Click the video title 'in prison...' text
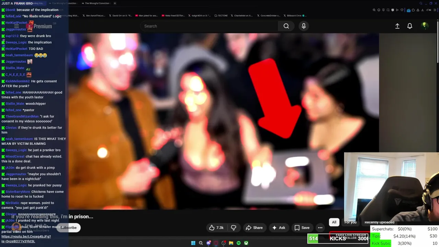The width and height of the screenshot is (439, 247). click(x=81, y=216)
